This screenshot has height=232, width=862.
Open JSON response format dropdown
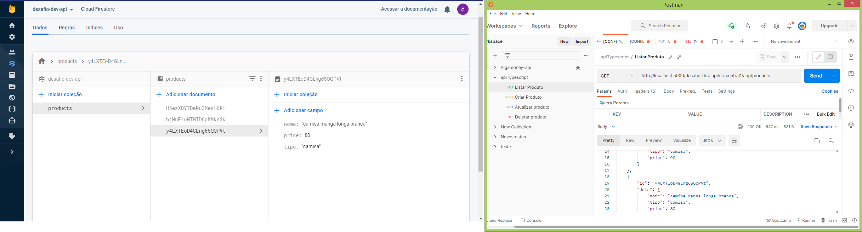click(x=712, y=141)
